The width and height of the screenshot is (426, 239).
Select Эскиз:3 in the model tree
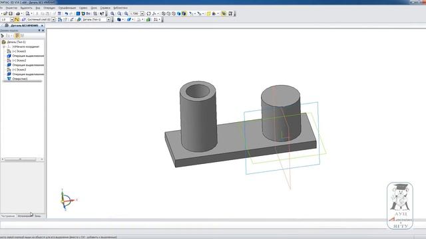pos(19,70)
